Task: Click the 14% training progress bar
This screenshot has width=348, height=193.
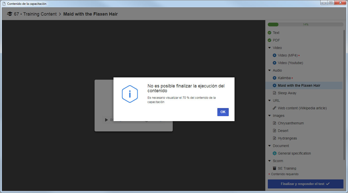Action: tap(305, 25)
